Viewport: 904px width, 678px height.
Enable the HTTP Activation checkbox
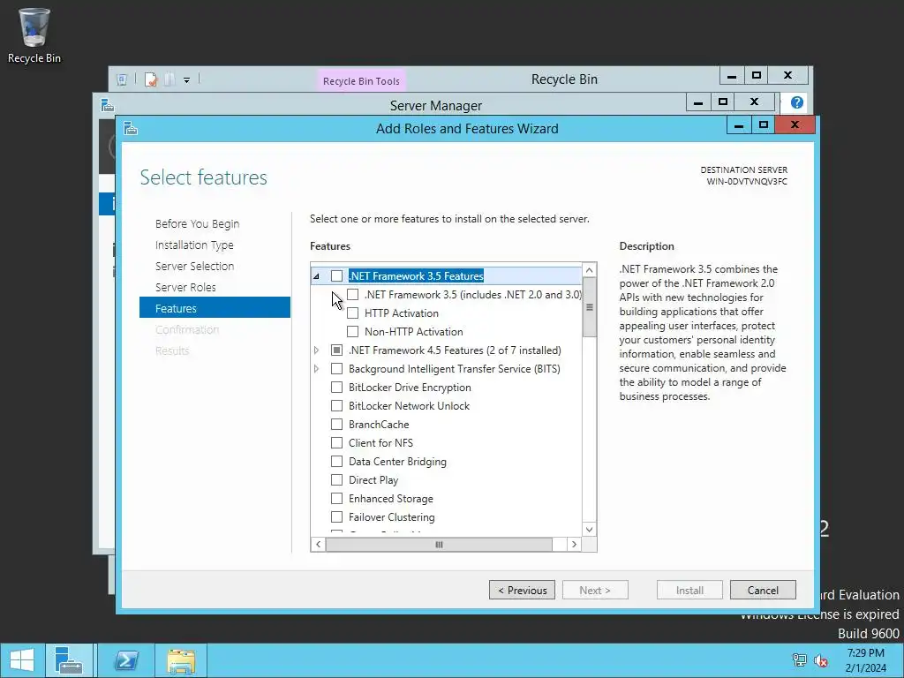coord(353,313)
